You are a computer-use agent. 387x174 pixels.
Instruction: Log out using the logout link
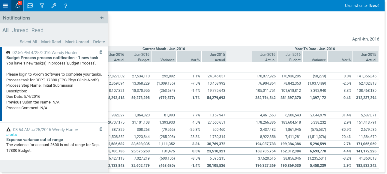pos(374,6)
